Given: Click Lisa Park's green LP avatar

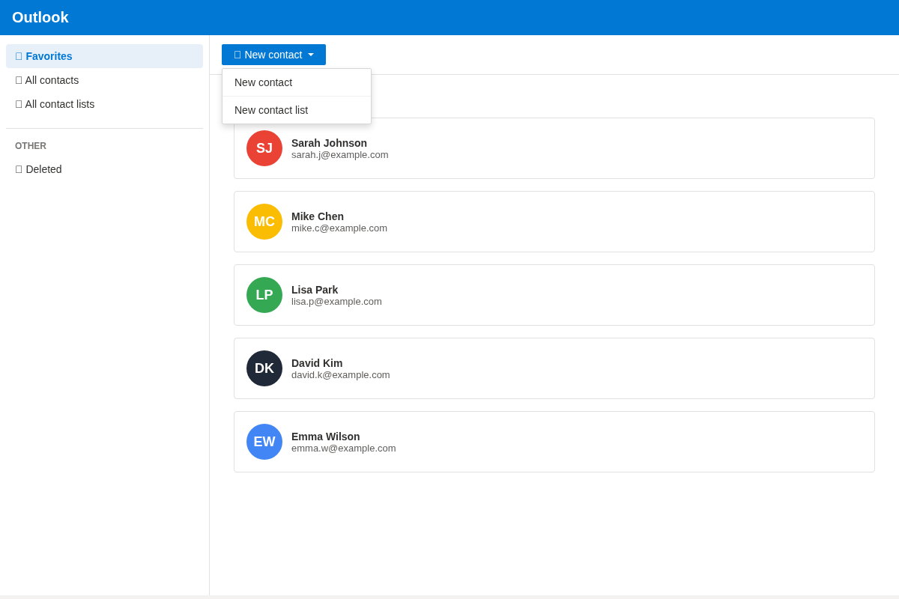Looking at the screenshot, I should coord(264,295).
